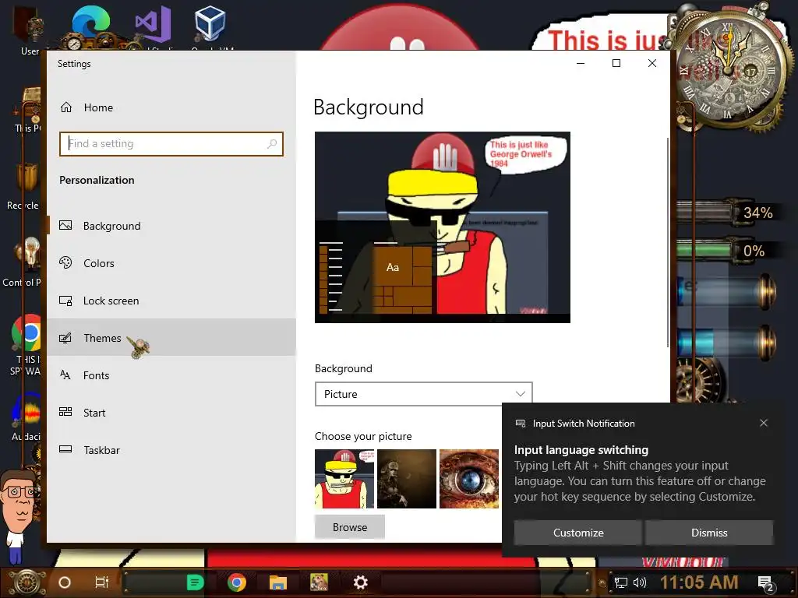Click the Fonts icon
Screen dimensions: 798x598
pos(65,375)
